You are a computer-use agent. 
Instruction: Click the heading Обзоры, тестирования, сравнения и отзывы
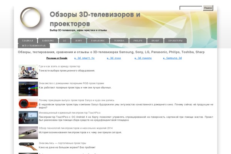point(111,52)
